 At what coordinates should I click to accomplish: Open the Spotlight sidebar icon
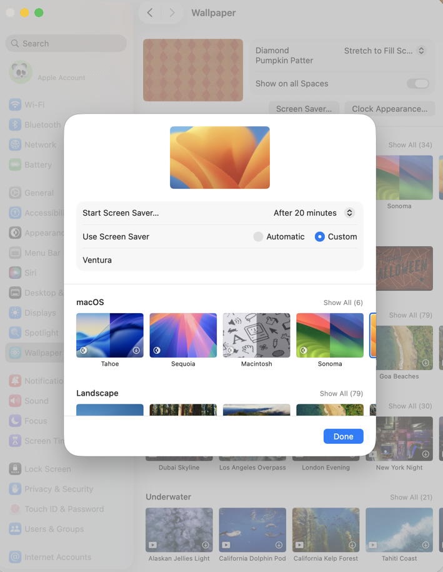point(15,333)
